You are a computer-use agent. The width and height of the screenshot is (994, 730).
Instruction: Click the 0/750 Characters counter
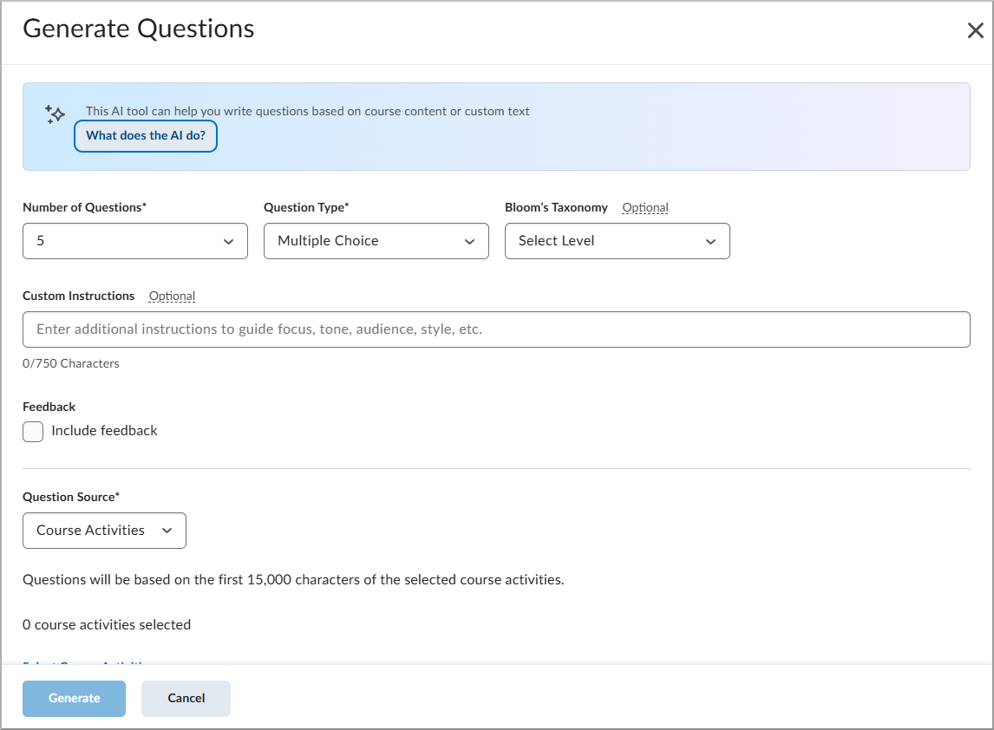[71, 362]
